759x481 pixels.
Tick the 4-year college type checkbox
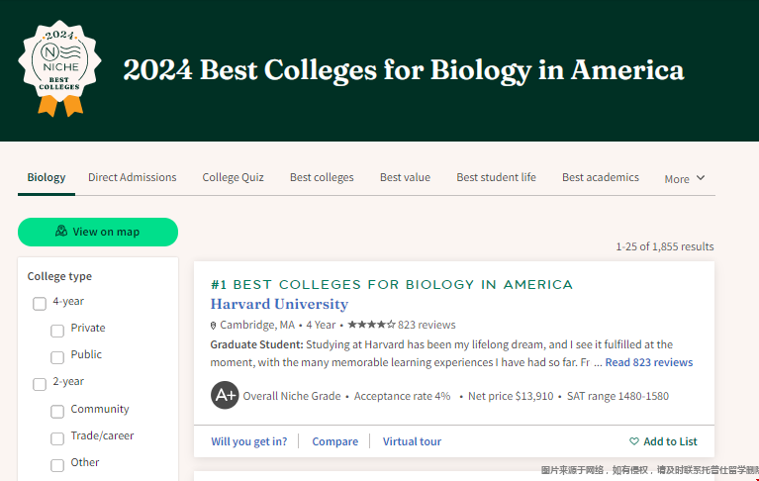coord(40,304)
